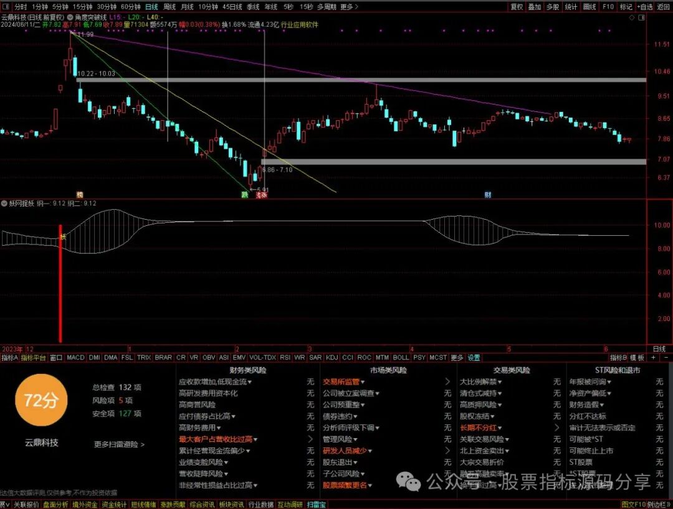The width and height of the screenshot is (673, 509).
Task: Expand the 更多 periods menu at top
Action: pos(349,7)
